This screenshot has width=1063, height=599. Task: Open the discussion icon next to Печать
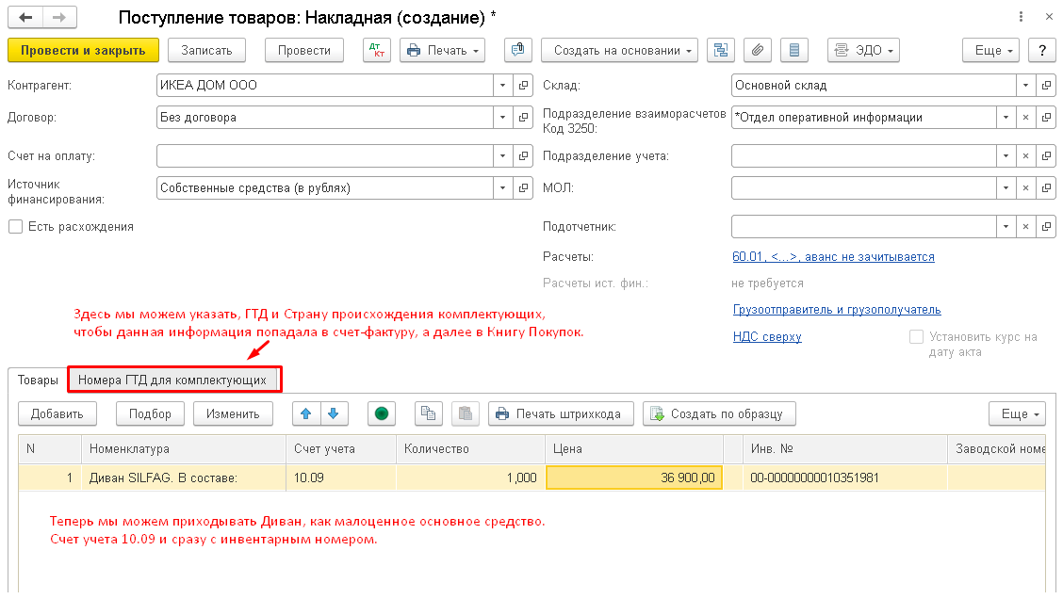pyautogui.click(x=517, y=50)
